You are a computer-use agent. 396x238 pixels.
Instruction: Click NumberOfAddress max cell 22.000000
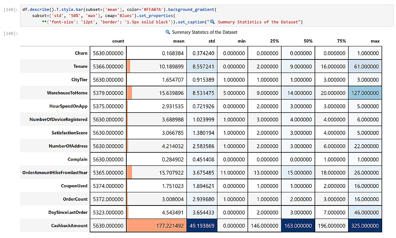pos(365,146)
